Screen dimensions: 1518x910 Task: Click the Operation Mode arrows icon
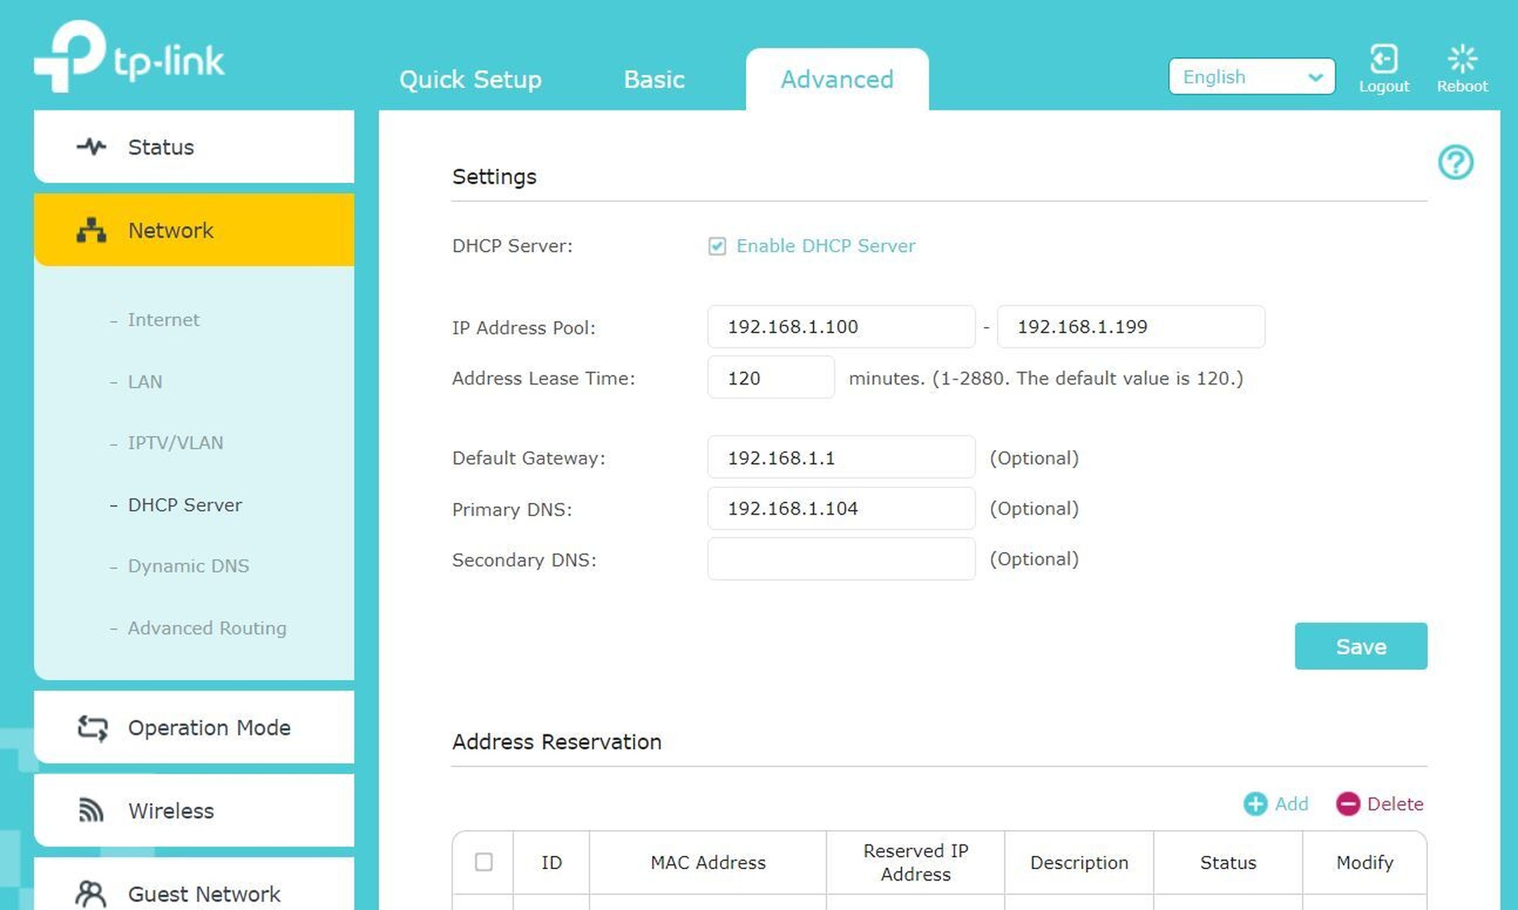point(92,728)
